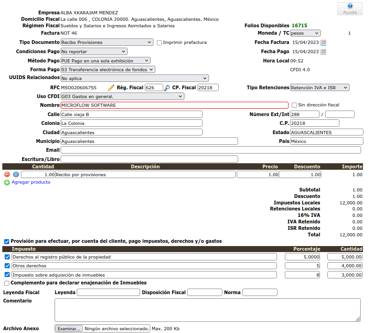The height and width of the screenshot is (333, 369).
Task: Click the Calle input field
Action: 131,114
